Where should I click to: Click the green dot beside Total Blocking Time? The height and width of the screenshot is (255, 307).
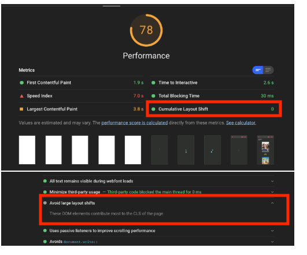[153, 96]
